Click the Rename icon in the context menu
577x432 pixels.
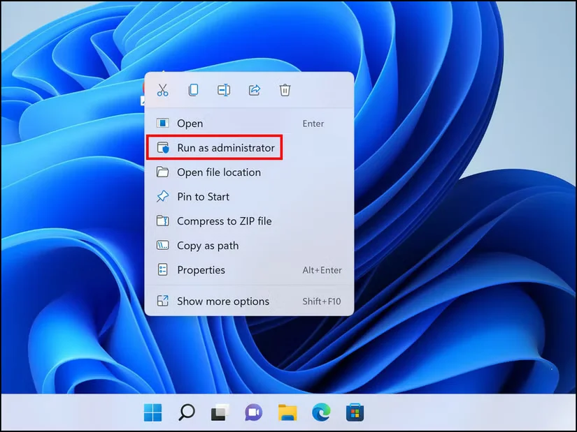pyautogui.click(x=223, y=90)
